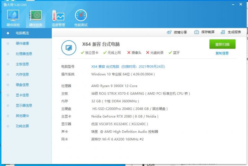The image size is (248, 166).
Task: Click the camera icon for 保存截屏
Action: coord(197,32)
